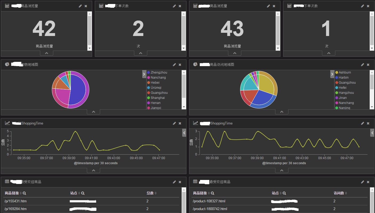The width and height of the screenshot is (375, 213).
Task: Select Harbin in the pie legend
Action: (342, 78)
